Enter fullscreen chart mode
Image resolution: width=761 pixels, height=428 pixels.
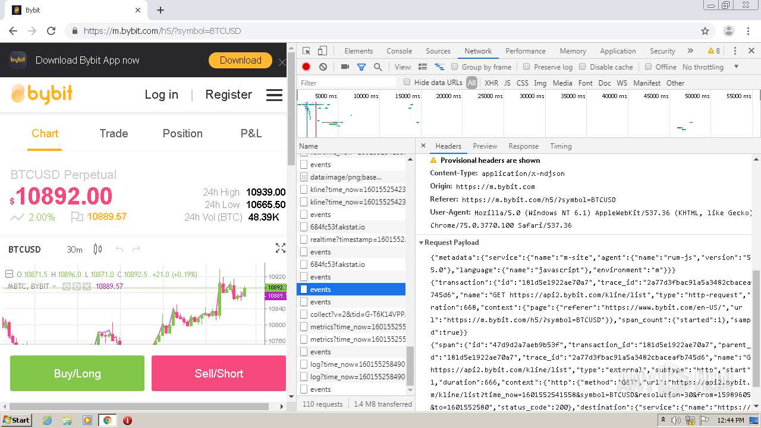[281, 248]
